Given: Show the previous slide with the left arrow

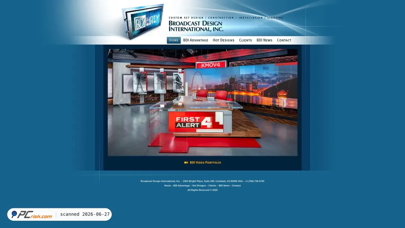Looking at the screenshot, I should pyautogui.click(x=120, y=103).
